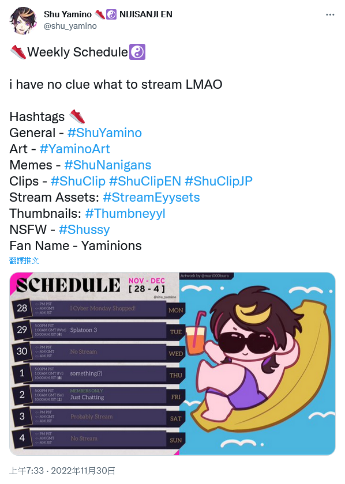Click the Shu Yamino display name

pyautogui.click(x=67, y=14)
